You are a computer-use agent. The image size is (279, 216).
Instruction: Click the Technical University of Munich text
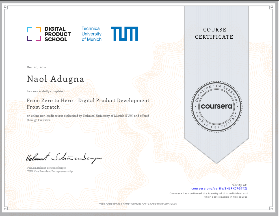[91, 34]
